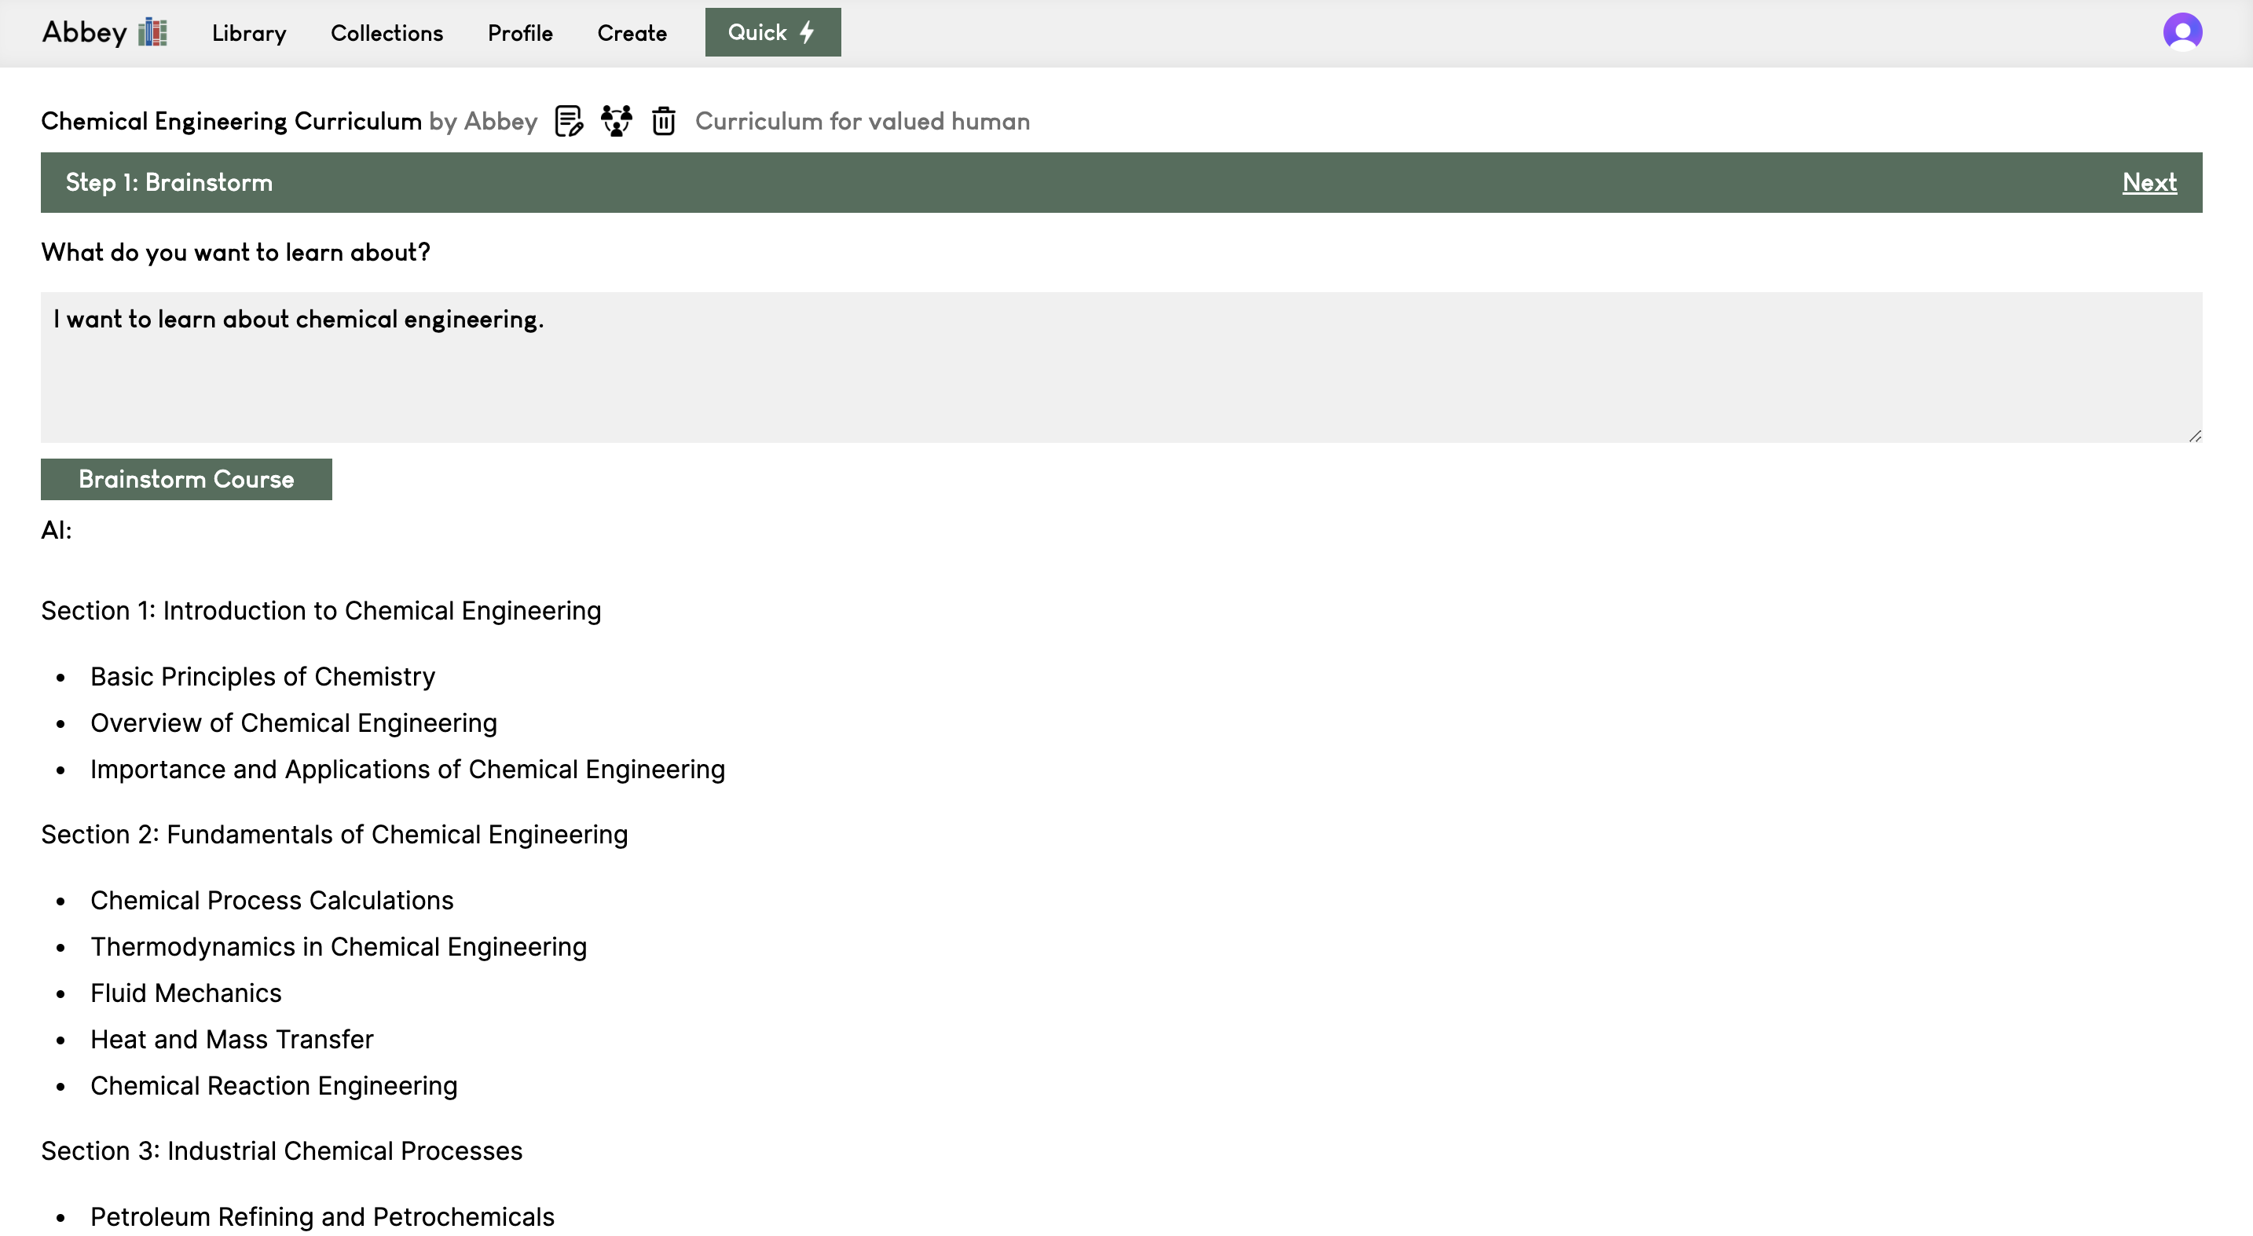Open the sharing permissions people icon

click(x=617, y=121)
